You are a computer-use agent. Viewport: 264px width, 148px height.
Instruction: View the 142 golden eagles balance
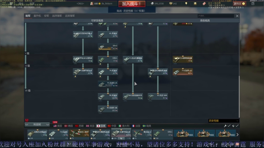point(173,4)
